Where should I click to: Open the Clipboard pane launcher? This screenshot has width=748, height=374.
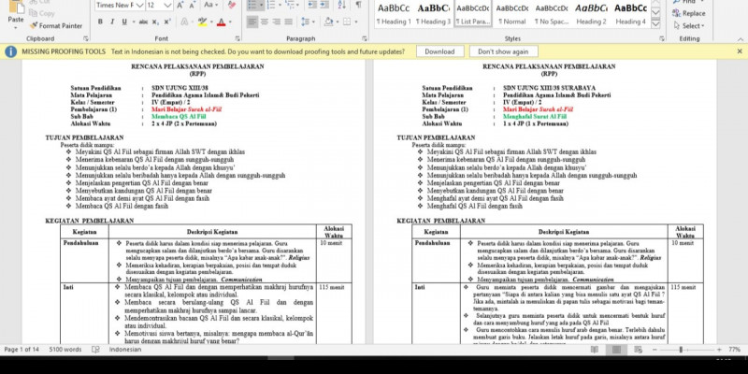[86, 38]
